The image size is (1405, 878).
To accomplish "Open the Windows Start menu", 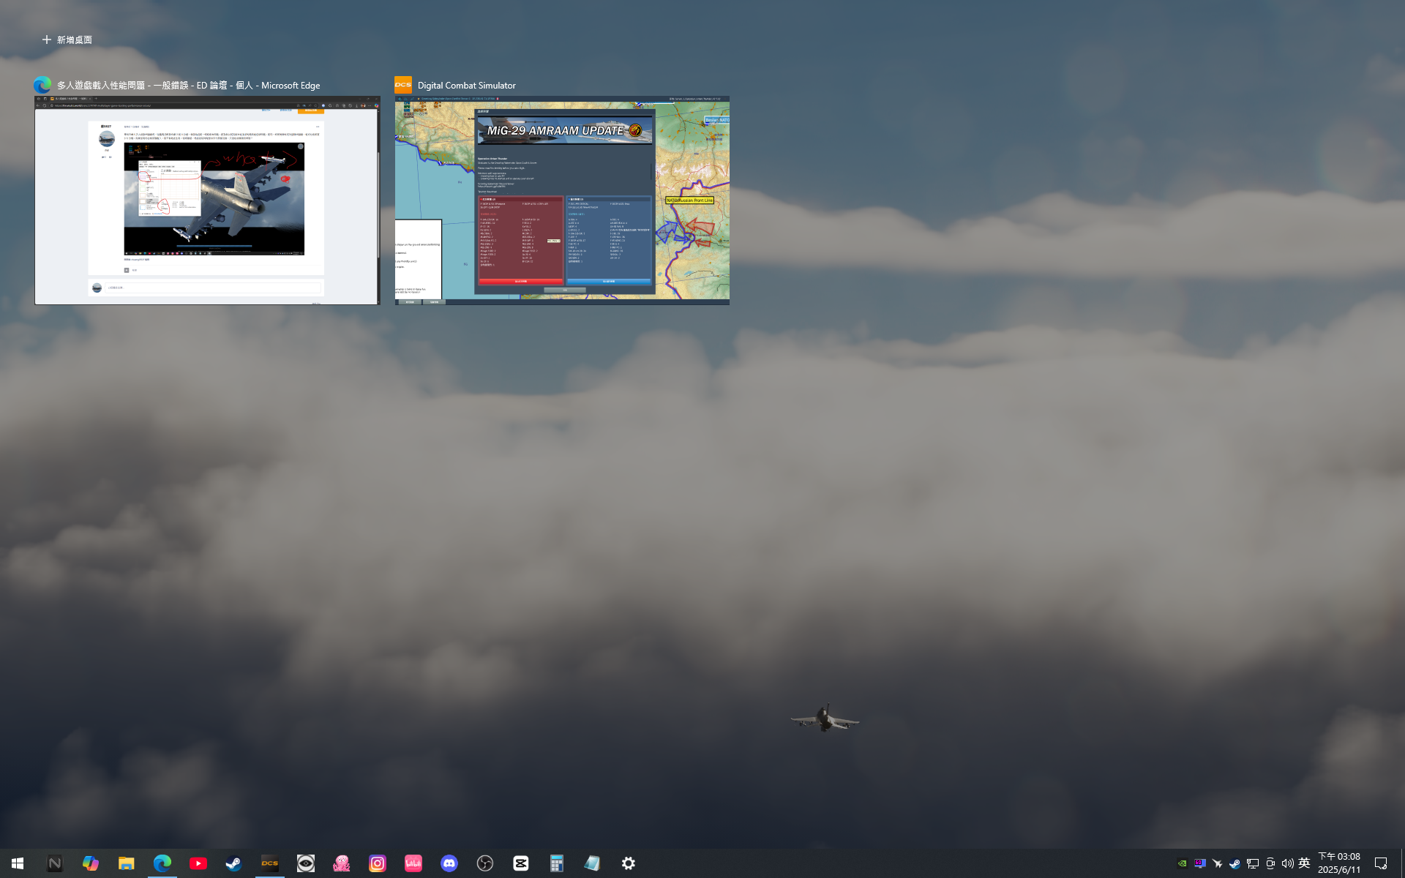I will [18, 863].
